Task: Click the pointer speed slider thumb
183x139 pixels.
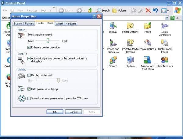Action: pyautogui.click(x=48, y=41)
